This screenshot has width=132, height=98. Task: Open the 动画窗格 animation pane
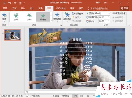(78, 14)
